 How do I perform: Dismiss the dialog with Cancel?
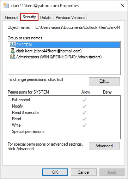pyautogui.click(x=84, y=172)
